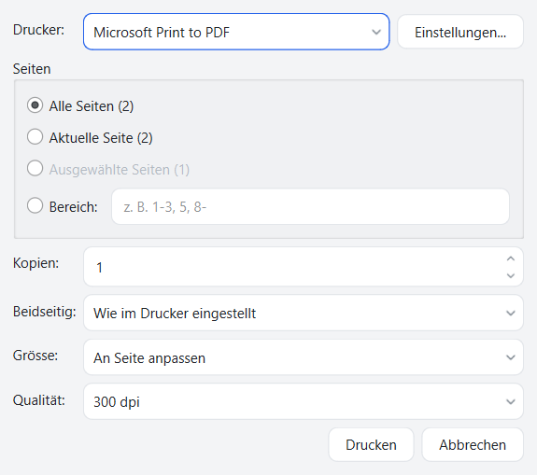Choose the Bereich radio button
The image size is (537, 475).
[x=35, y=205]
